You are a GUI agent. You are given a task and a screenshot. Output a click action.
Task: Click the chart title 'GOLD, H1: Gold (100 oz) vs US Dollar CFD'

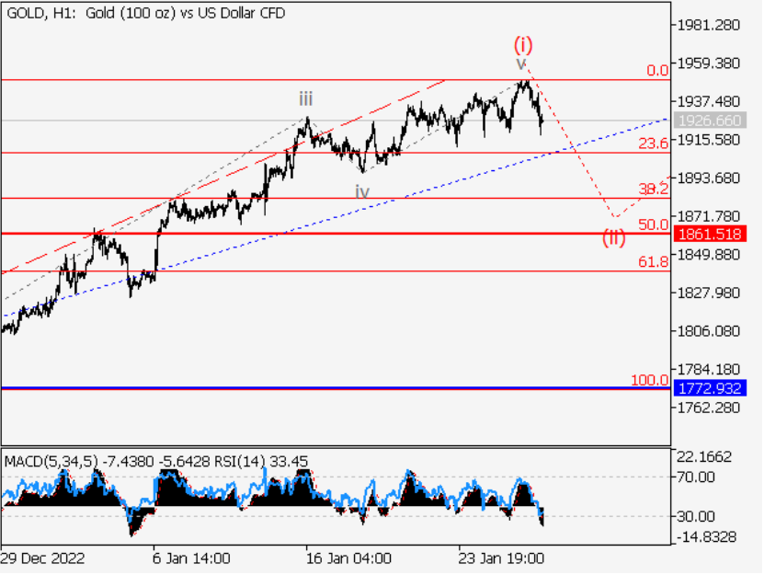point(145,13)
